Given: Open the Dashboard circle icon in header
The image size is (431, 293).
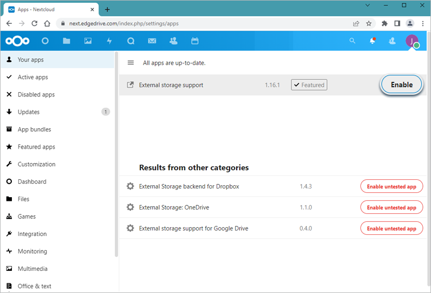Looking at the screenshot, I should (x=45, y=41).
